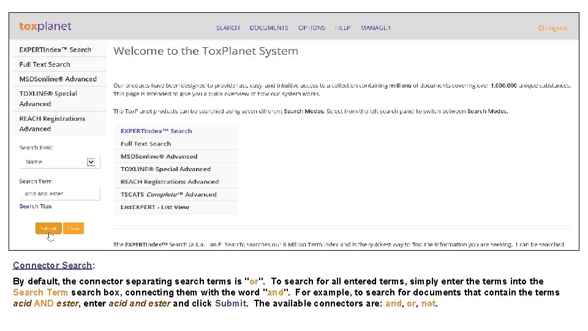
Task: Open MSDSonline Advanced in welcome list
Action: coord(176,156)
